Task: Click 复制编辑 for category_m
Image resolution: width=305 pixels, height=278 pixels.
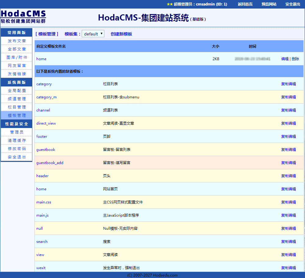Action: click(289, 97)
